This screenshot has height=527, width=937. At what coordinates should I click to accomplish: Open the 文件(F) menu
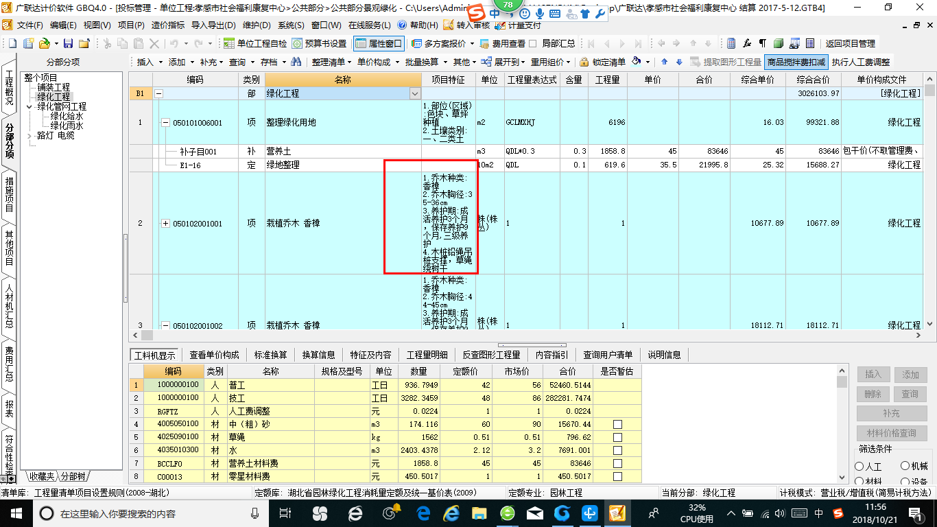29,25
